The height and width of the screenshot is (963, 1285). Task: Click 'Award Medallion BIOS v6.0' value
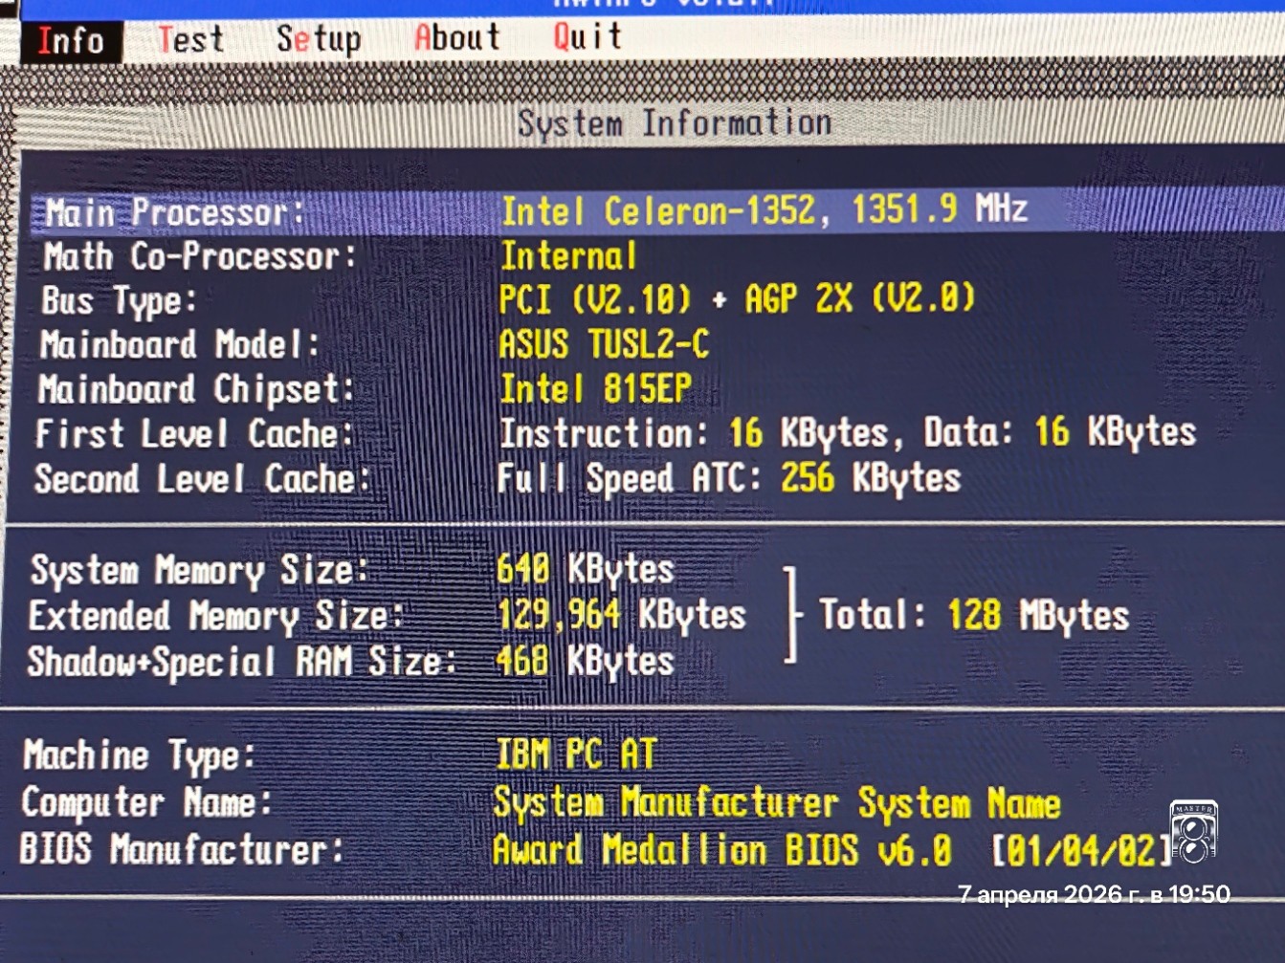pyautogui.click(x=722, y=850)
